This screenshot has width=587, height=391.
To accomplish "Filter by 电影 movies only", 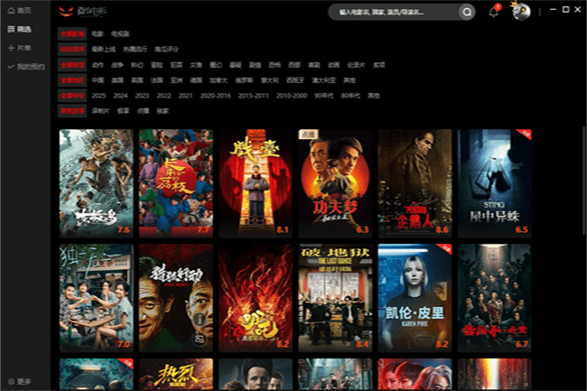I will pyautogui.click(x=98, y=33).
